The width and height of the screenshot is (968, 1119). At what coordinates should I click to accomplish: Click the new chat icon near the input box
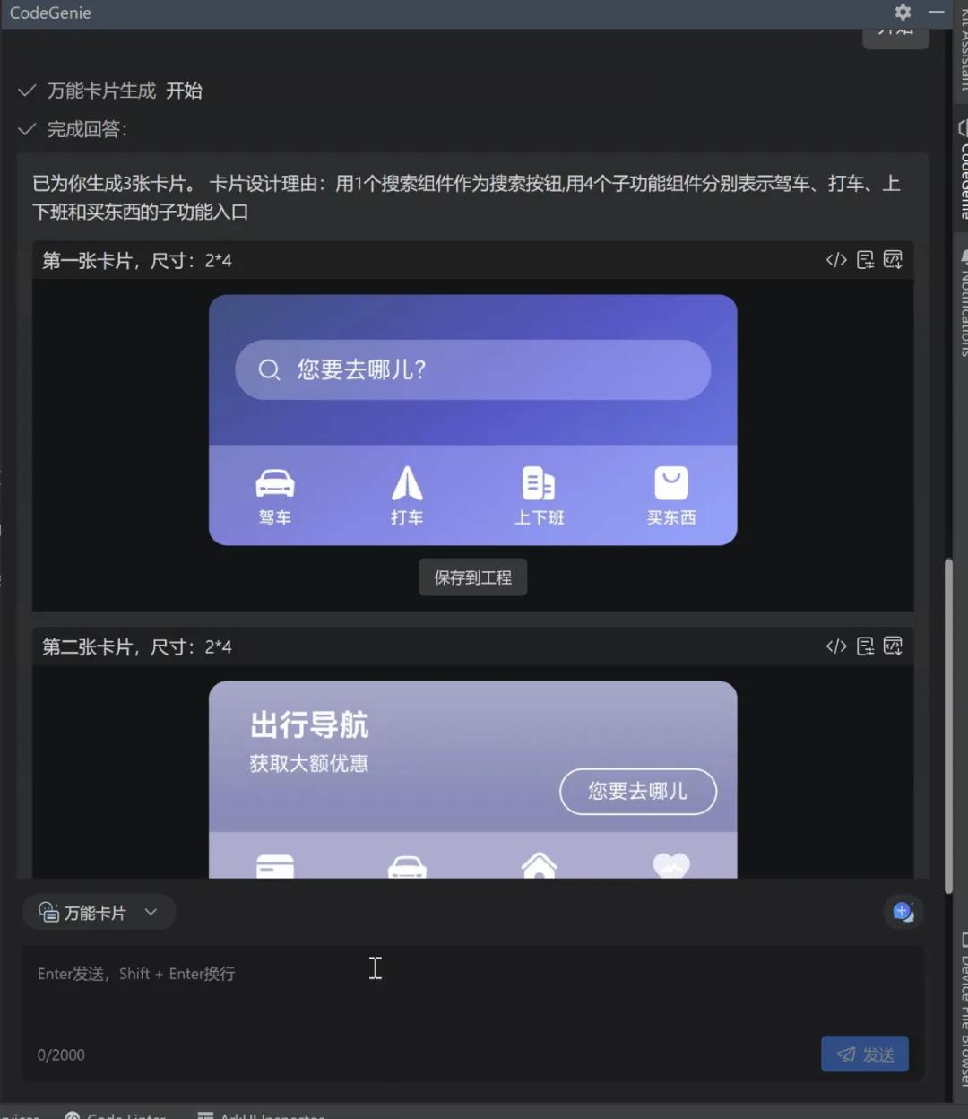pyautogui.click(x=903, y=912)
